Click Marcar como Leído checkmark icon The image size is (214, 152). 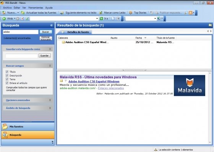101,13
